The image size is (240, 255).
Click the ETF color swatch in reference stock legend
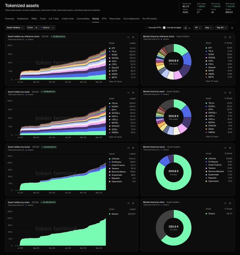[x=109, y=48]
